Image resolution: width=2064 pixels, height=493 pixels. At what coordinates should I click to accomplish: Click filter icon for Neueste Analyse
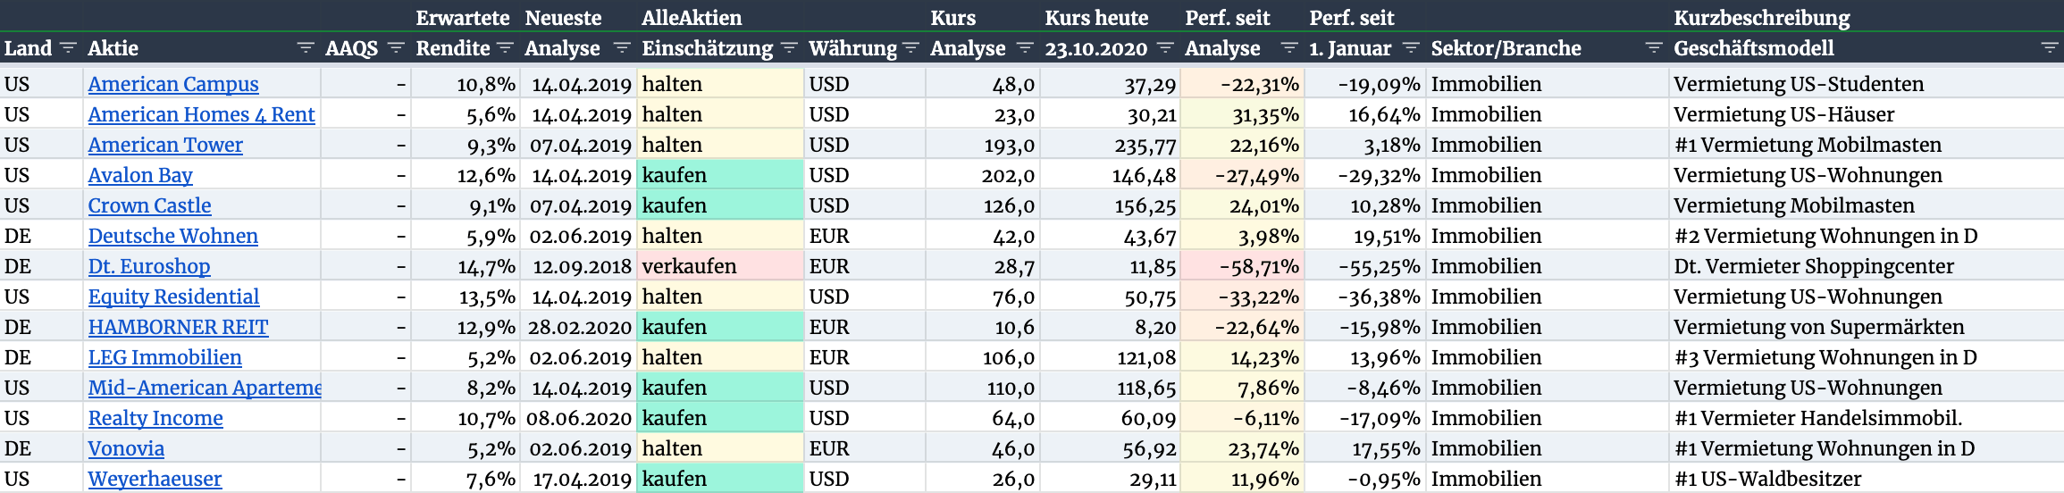pos(623,48)
